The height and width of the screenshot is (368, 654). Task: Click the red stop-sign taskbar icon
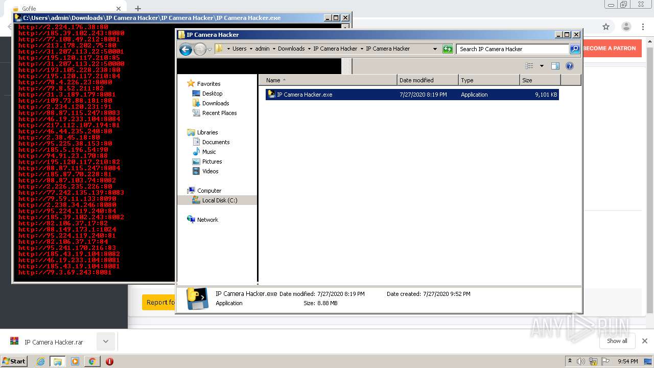point(109,361)
